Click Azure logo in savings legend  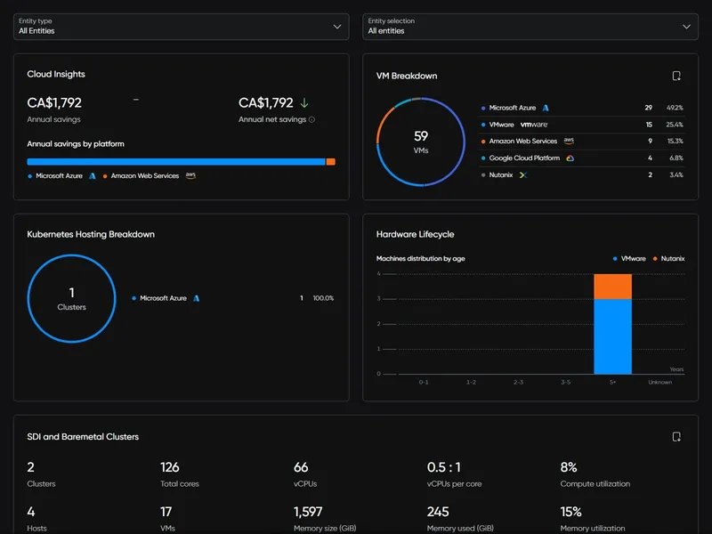point(93,175)
